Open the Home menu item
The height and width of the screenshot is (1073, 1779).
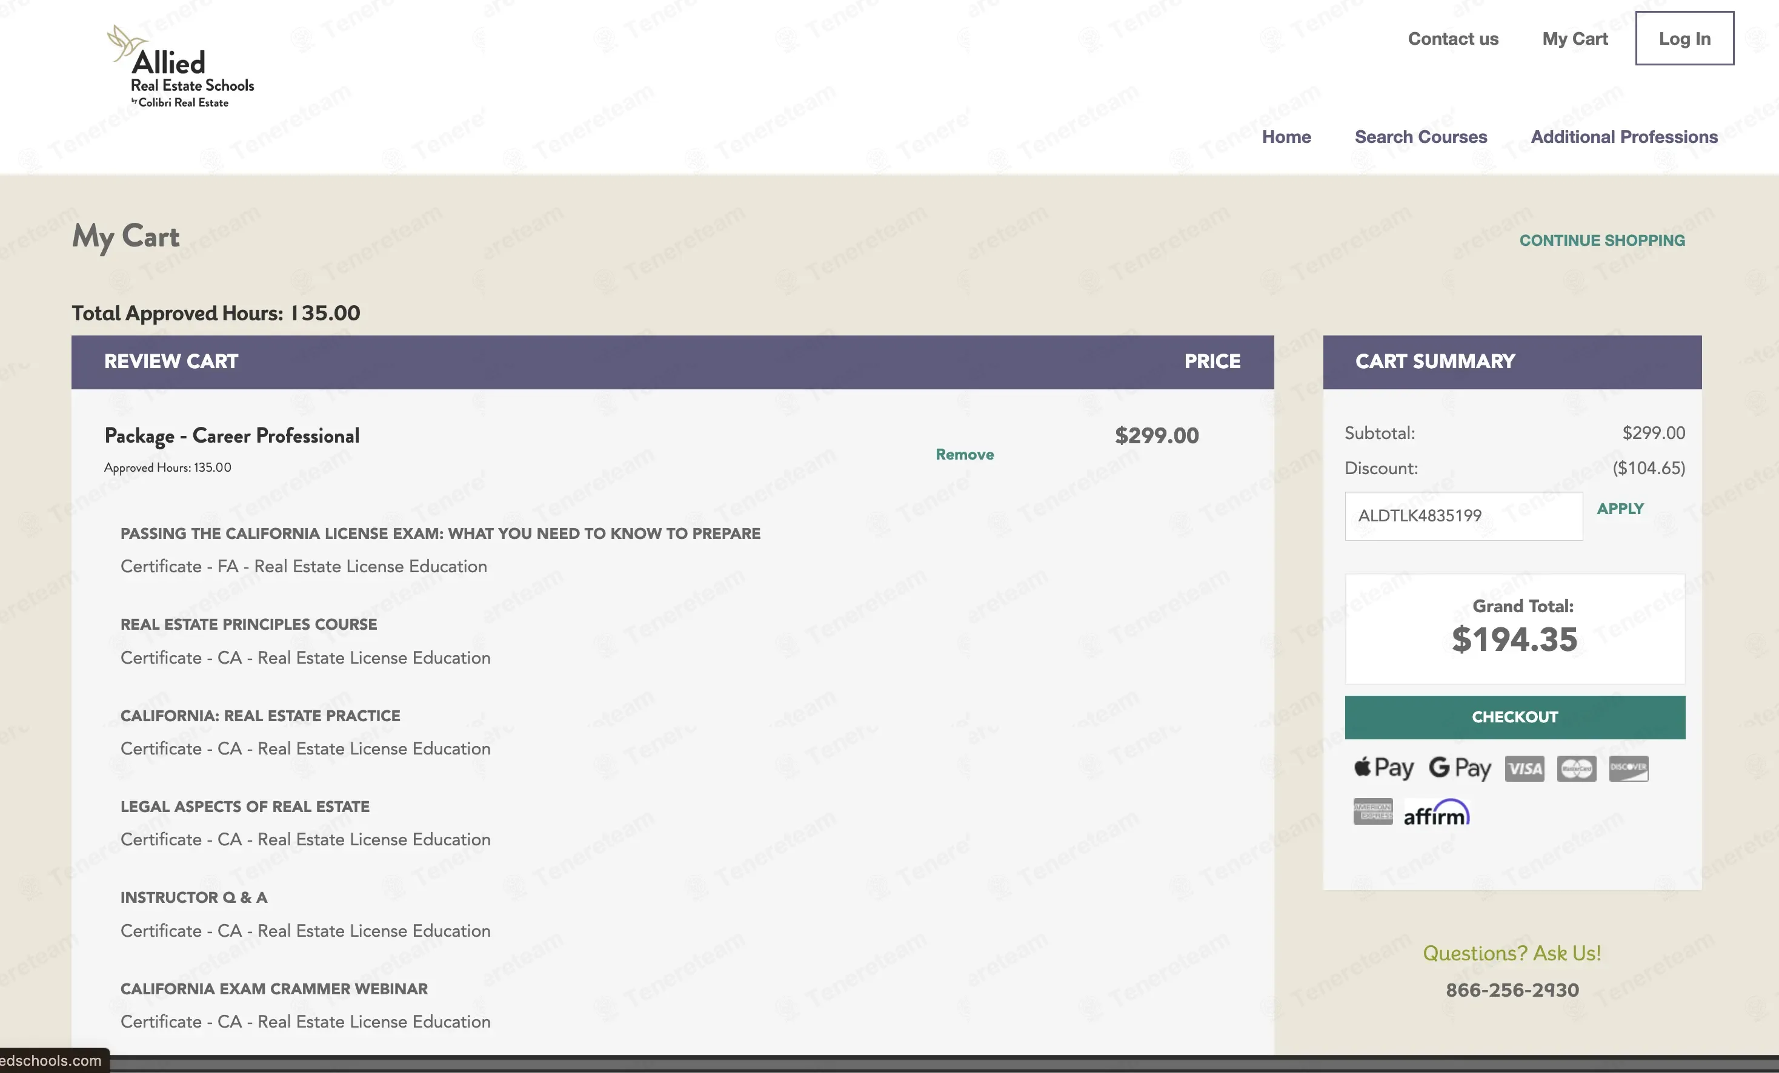[1286, 137]
